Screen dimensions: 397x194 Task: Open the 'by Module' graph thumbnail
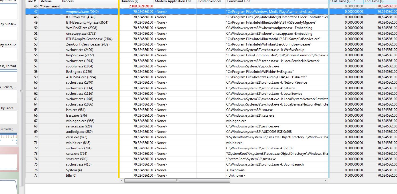[x=9, y=54]
